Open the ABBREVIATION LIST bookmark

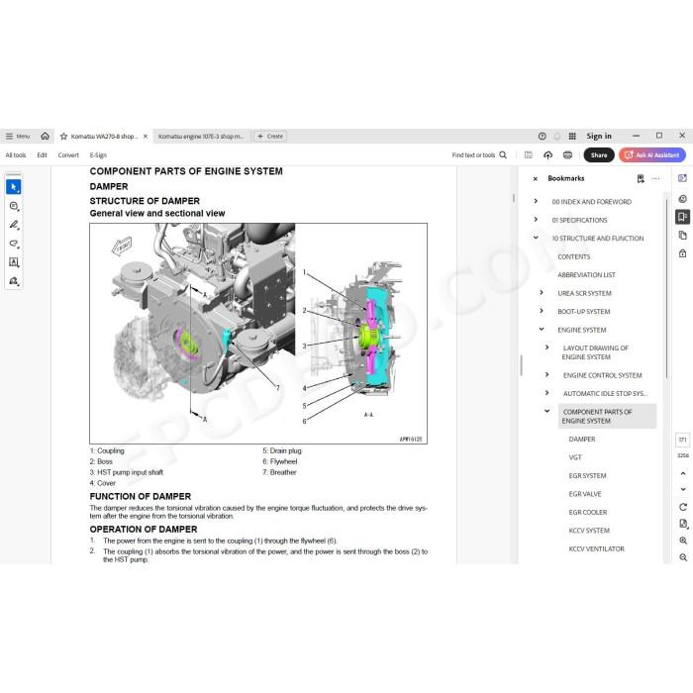pos(586,274)
